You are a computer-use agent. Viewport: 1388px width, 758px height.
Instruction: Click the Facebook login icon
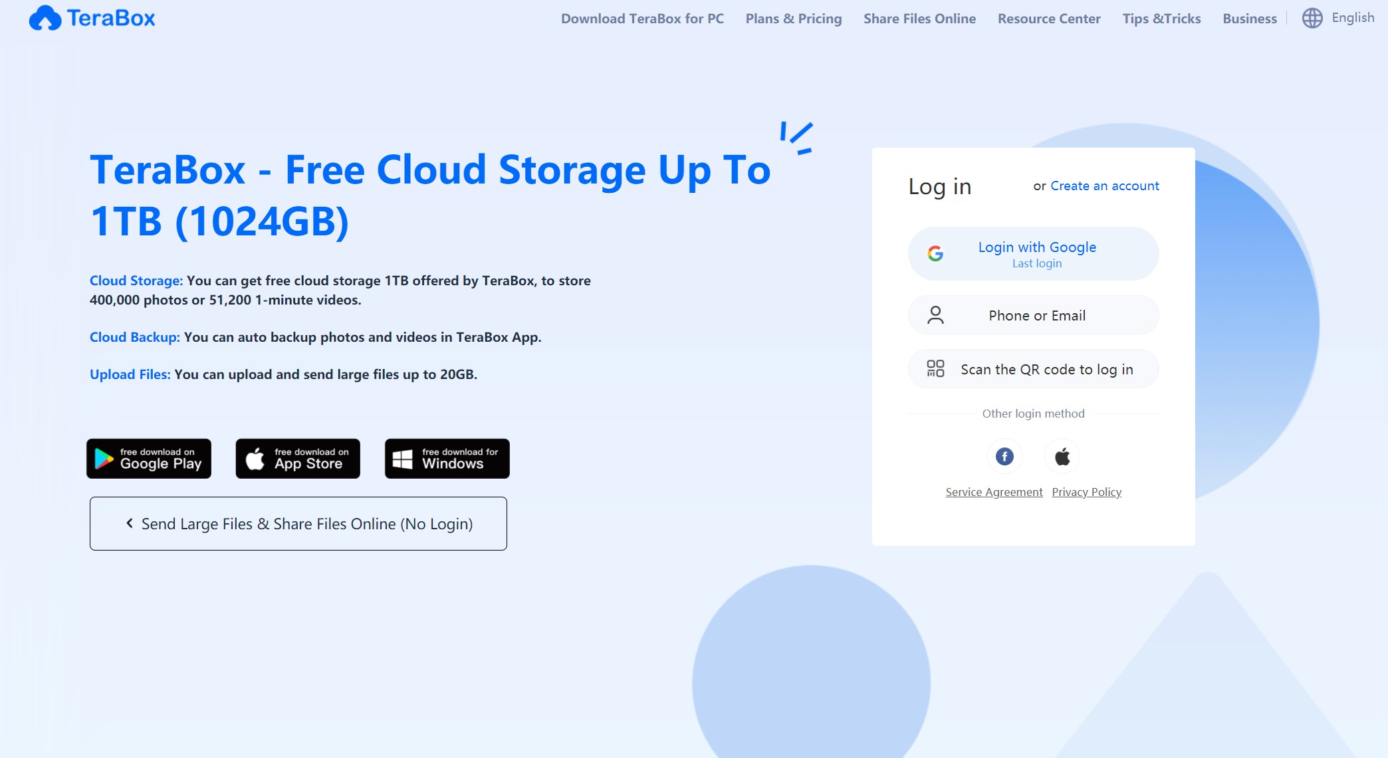pos(1006,457)
